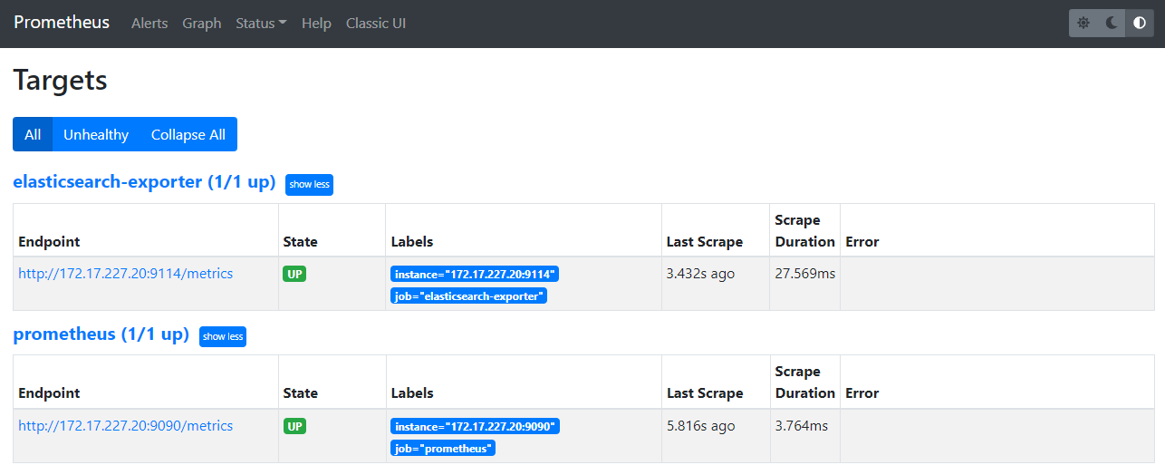Click the Collapse All button

[x=188, y=134]
